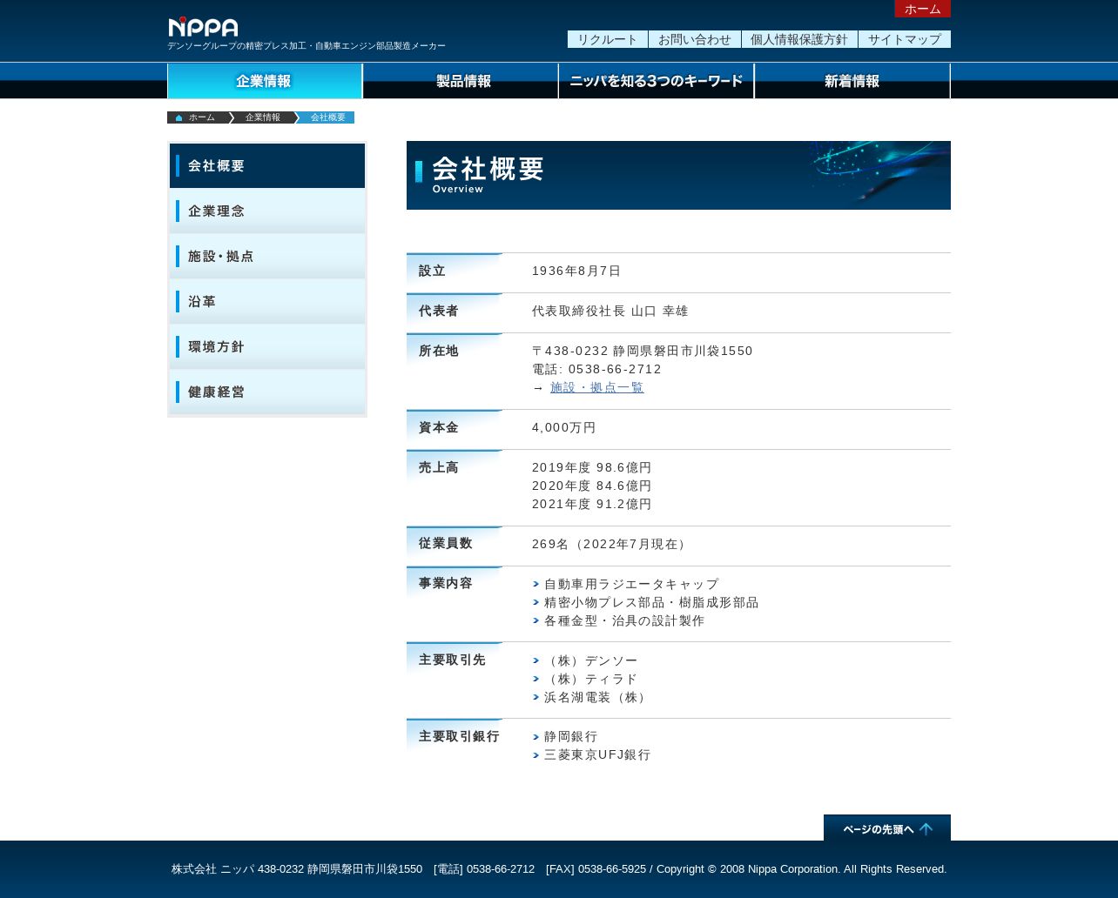This screenshot has height=898, width=1118.
Task: Click （株）デンソー list item
Action: (591, 660)
